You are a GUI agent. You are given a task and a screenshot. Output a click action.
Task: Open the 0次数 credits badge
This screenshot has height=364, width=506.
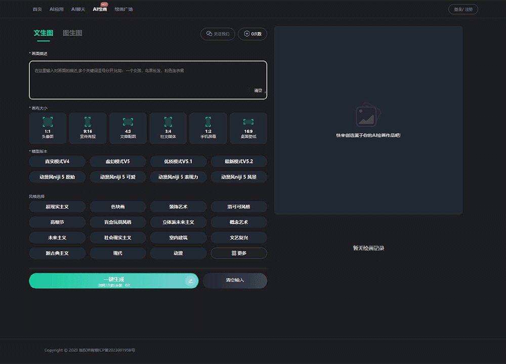(x=252, y=34)
